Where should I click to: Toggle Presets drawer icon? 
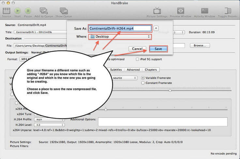(x=228, y=11)
